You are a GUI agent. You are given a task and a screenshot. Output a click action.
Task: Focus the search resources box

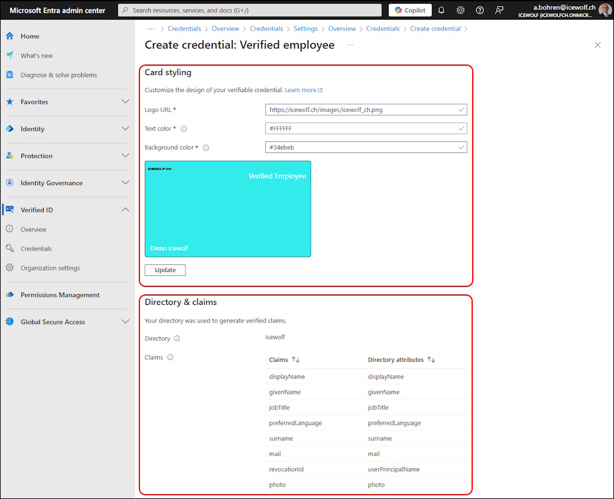click(250, 10)
